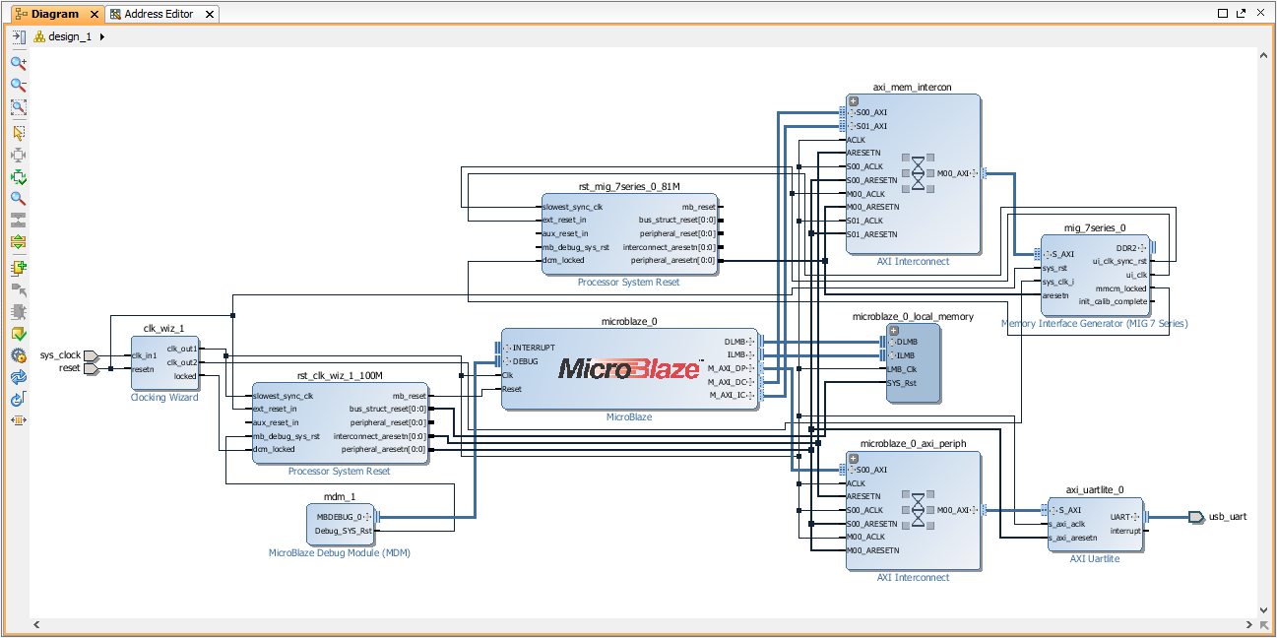Image resolution: width=1277 pixels, height=638 pixels.
Task: Zoom in on the block diagram
Action: (x=18, y=62)
